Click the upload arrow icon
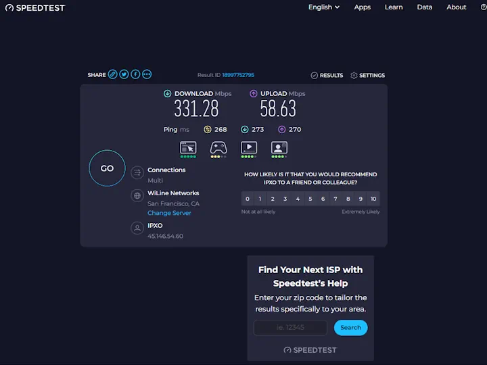Screen dimensions: 487x365 point(254,93)
